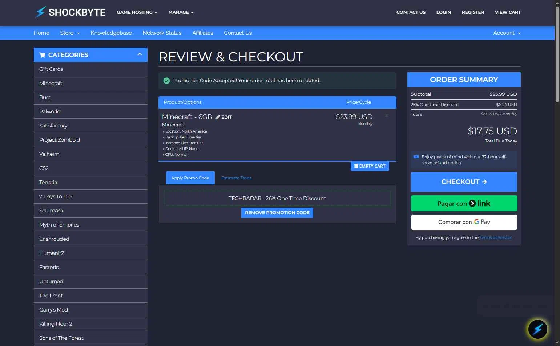560x346 pixels.
Task: Switch to the Estimate Taxes tab
Action: [237, 178]
